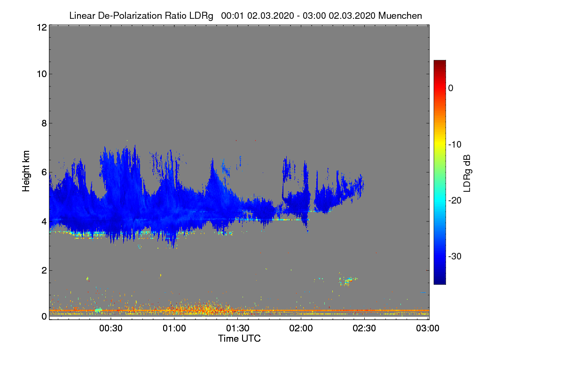Click the dark red top of the colorbar

pos(439,63)
